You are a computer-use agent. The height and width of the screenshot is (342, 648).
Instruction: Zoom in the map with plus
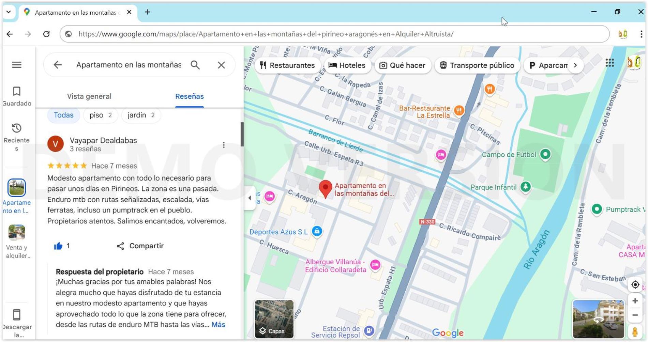(x=635, y=301)
